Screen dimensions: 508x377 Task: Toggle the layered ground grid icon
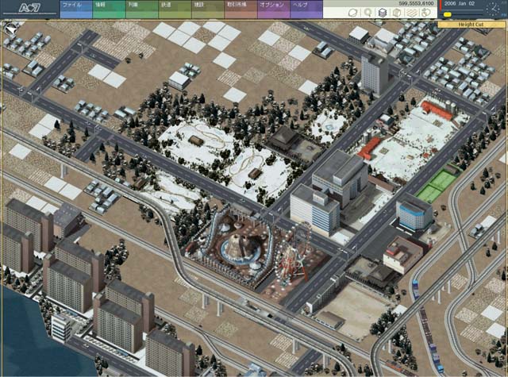coord(412,13)
